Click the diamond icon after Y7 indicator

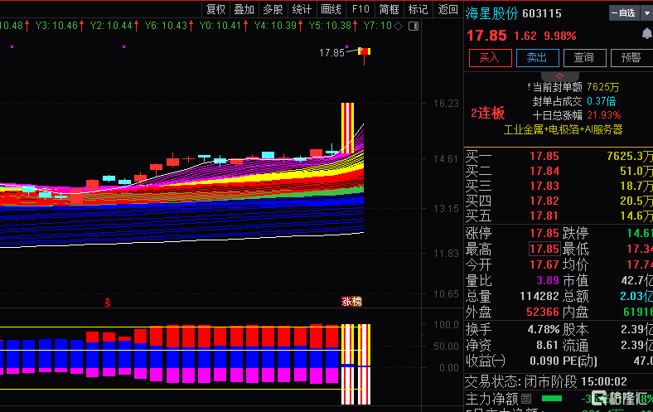(399, 27)
